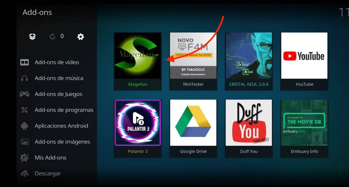Open the Embuary Info add-on thumbnail
This screenshot has height=187, width=349.
[304, 123]
